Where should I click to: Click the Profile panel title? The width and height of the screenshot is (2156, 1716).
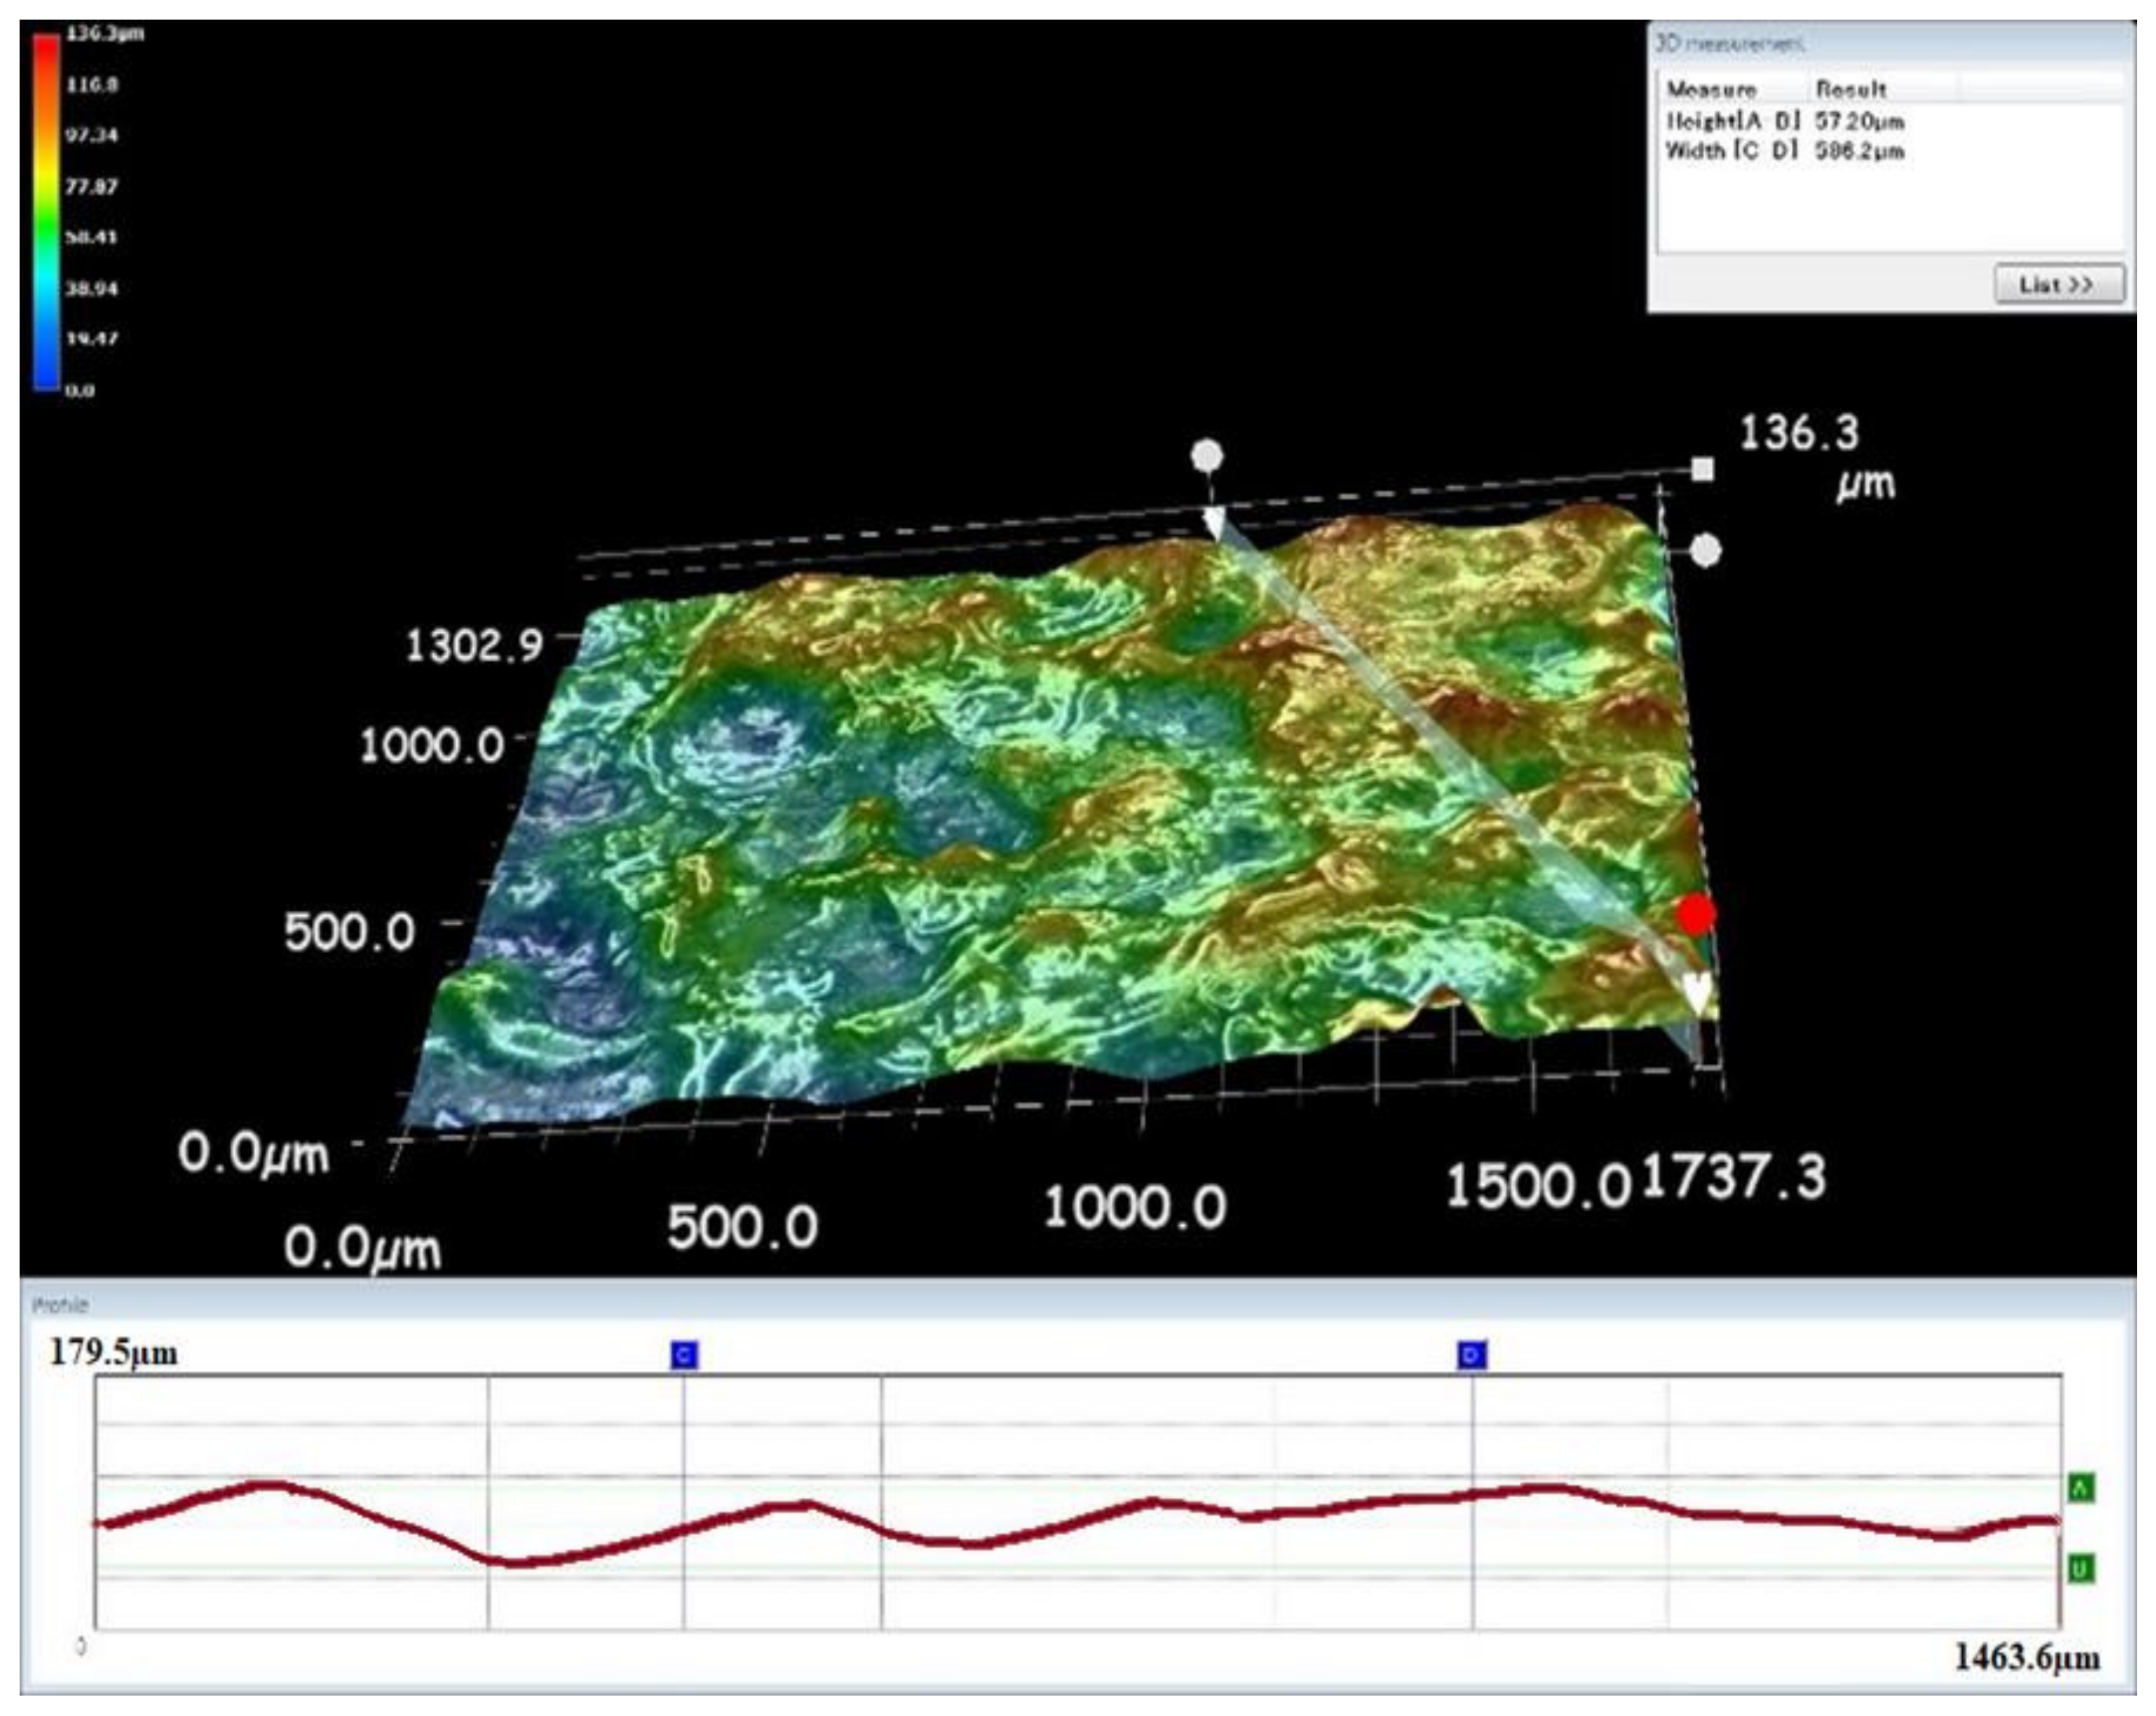(60, 1305)
